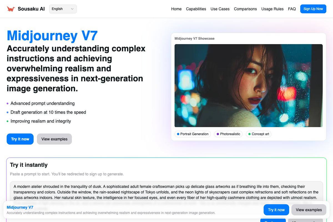Select the Photorealistic tag

click(x=228, y=134)
